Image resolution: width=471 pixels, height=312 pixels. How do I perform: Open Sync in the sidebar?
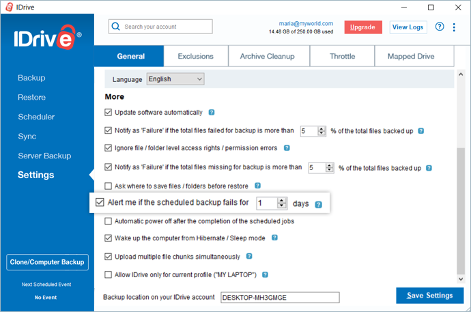pos(27,137)
